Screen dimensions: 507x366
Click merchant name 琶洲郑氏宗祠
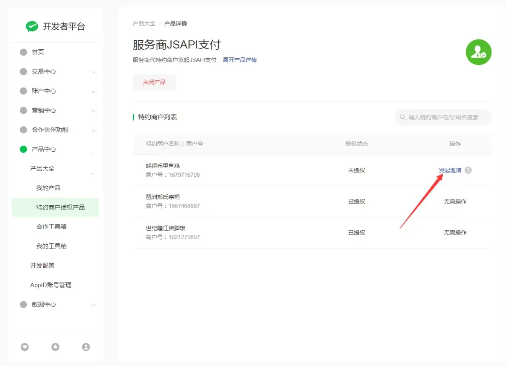point(162,197)
